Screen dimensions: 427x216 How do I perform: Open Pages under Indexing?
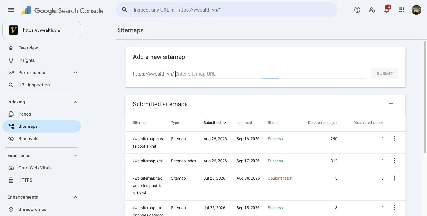coord(42,114)
